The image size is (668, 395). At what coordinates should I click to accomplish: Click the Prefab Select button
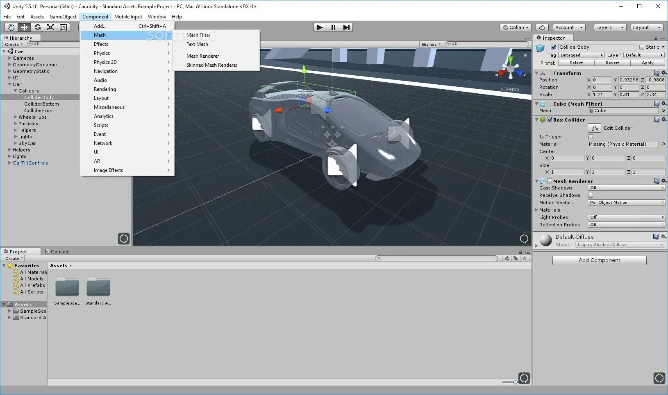tap(576, 63)
